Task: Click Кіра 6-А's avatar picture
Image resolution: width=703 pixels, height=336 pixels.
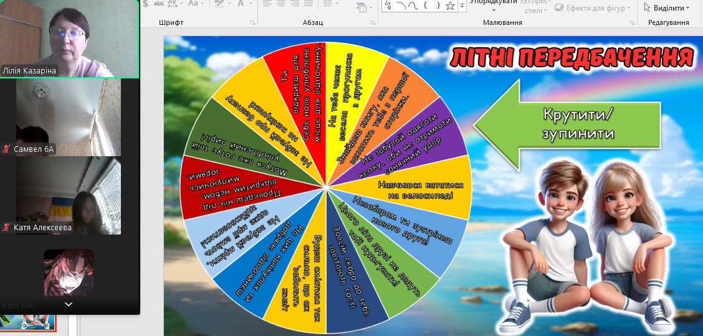Action: 69,272
